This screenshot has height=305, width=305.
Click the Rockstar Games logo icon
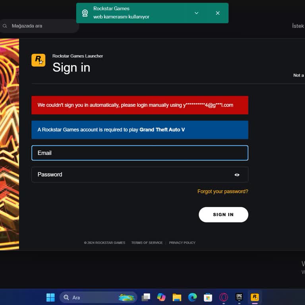pos(38,60)
